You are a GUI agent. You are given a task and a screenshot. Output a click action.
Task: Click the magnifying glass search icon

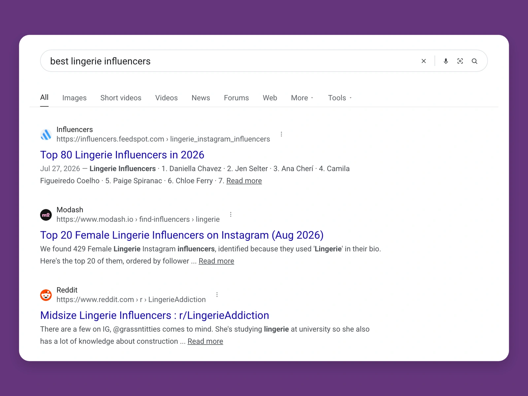click(x=475, y=61)
